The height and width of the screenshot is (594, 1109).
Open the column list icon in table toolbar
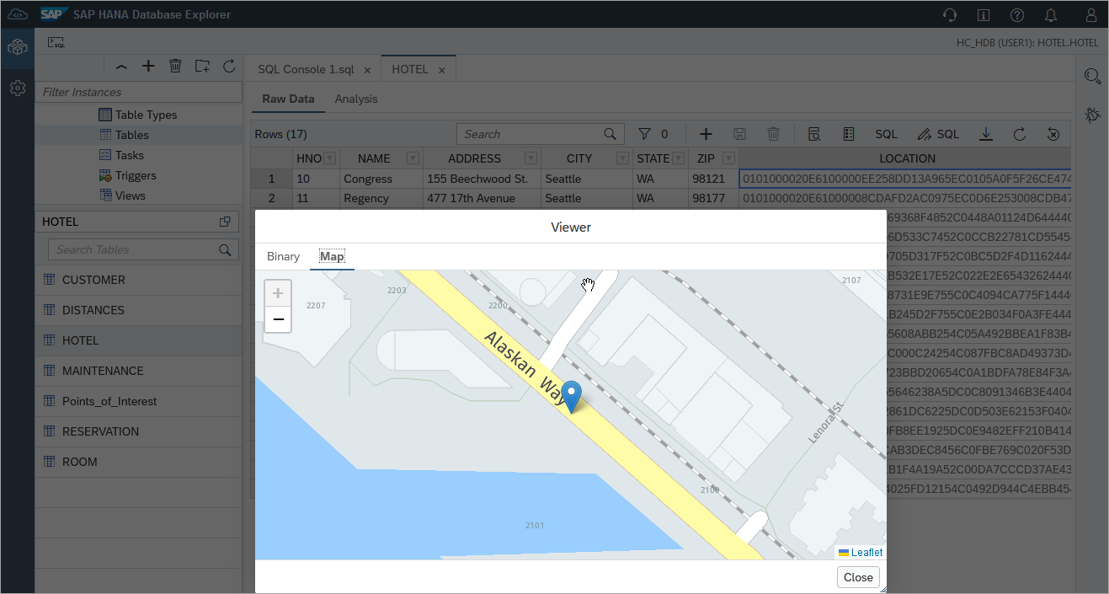tap(848, 134)
